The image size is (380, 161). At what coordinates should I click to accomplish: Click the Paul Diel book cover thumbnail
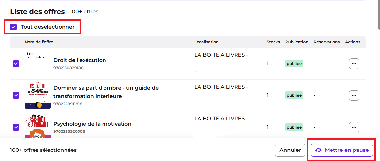pyautogui.click(x=38, y=126)
